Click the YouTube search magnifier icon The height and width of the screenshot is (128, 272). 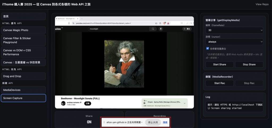tap(153, 29)
